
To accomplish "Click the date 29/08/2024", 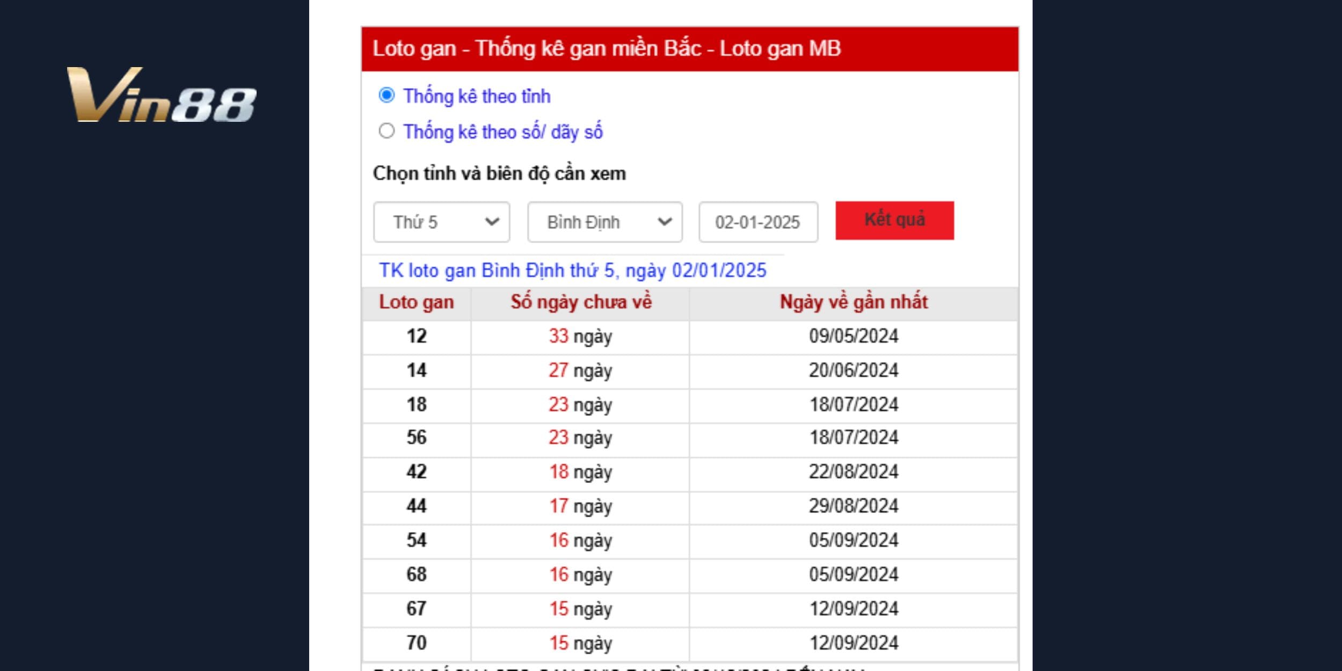I will pos(854,506).
